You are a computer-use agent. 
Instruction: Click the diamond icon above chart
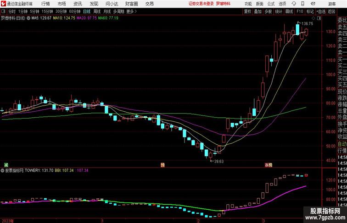click(x=313, y=18)
